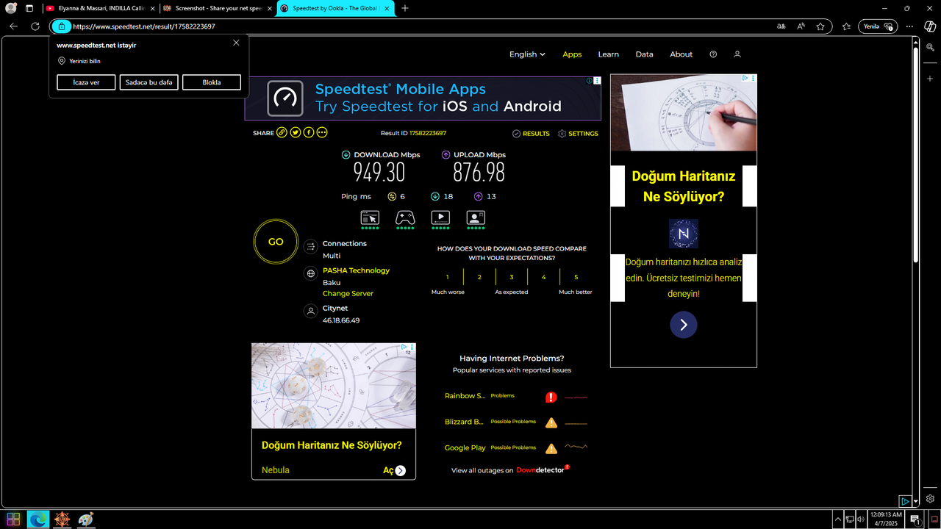Switch to the Screenshot - Share your net speed tab

click(x=218, y=8)
